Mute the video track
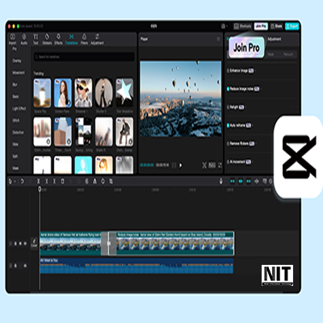The image size is (323, 323). coord(25,244)
